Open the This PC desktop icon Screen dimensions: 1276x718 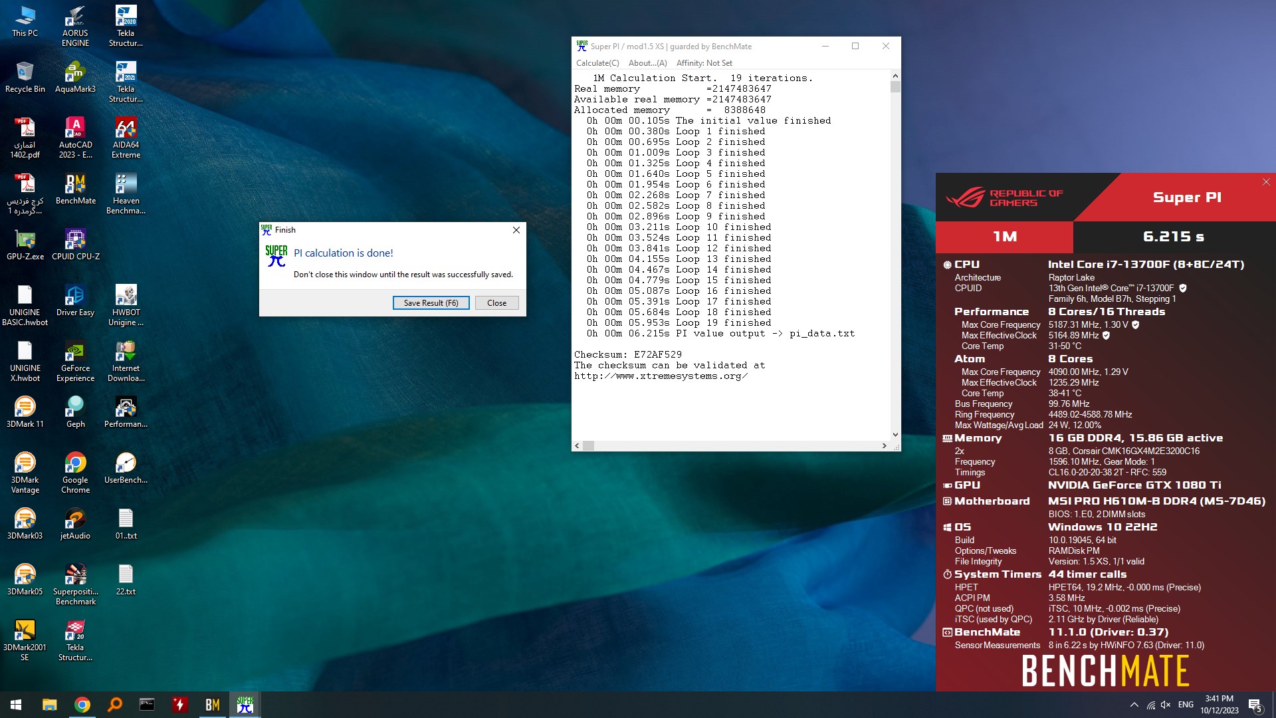pos(25,21)
